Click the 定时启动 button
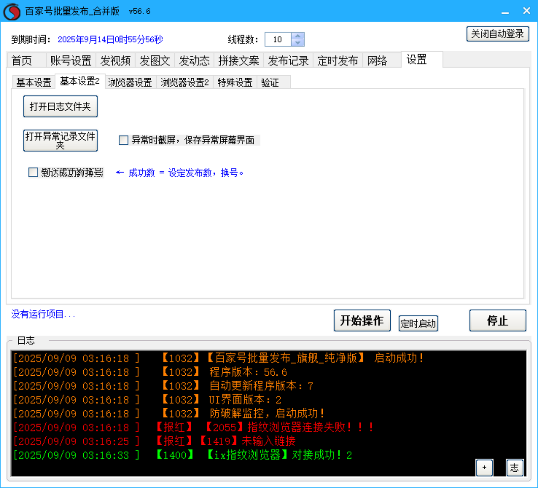 click(418, 323)
